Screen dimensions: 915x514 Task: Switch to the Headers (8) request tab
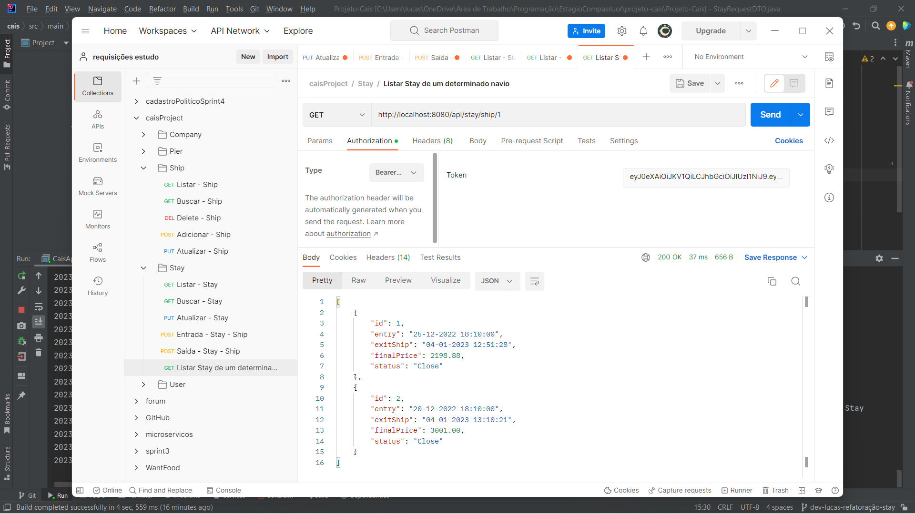click(x=432, y=141)
